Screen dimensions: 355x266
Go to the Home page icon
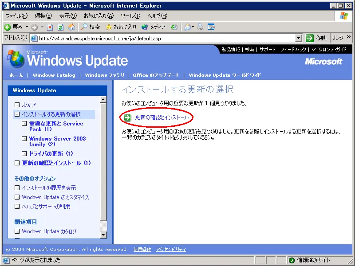pyautogui.click(x=71, y=27)
